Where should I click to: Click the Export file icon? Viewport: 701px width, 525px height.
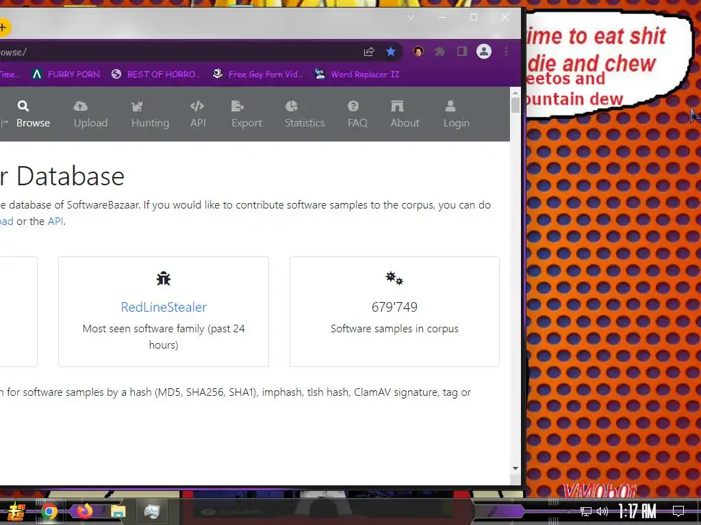point(238,106)
